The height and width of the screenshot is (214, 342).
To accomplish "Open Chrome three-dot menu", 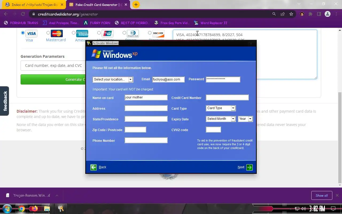I will (336, 14).
